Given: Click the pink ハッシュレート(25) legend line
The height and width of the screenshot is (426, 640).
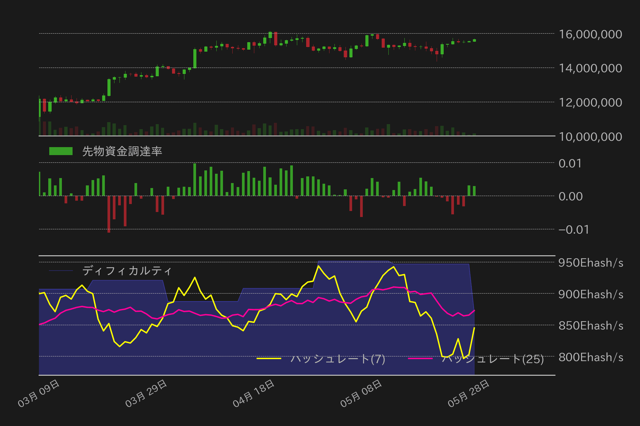Looking at the screenshot, I should pyautogui.click(x=420, y=358).
